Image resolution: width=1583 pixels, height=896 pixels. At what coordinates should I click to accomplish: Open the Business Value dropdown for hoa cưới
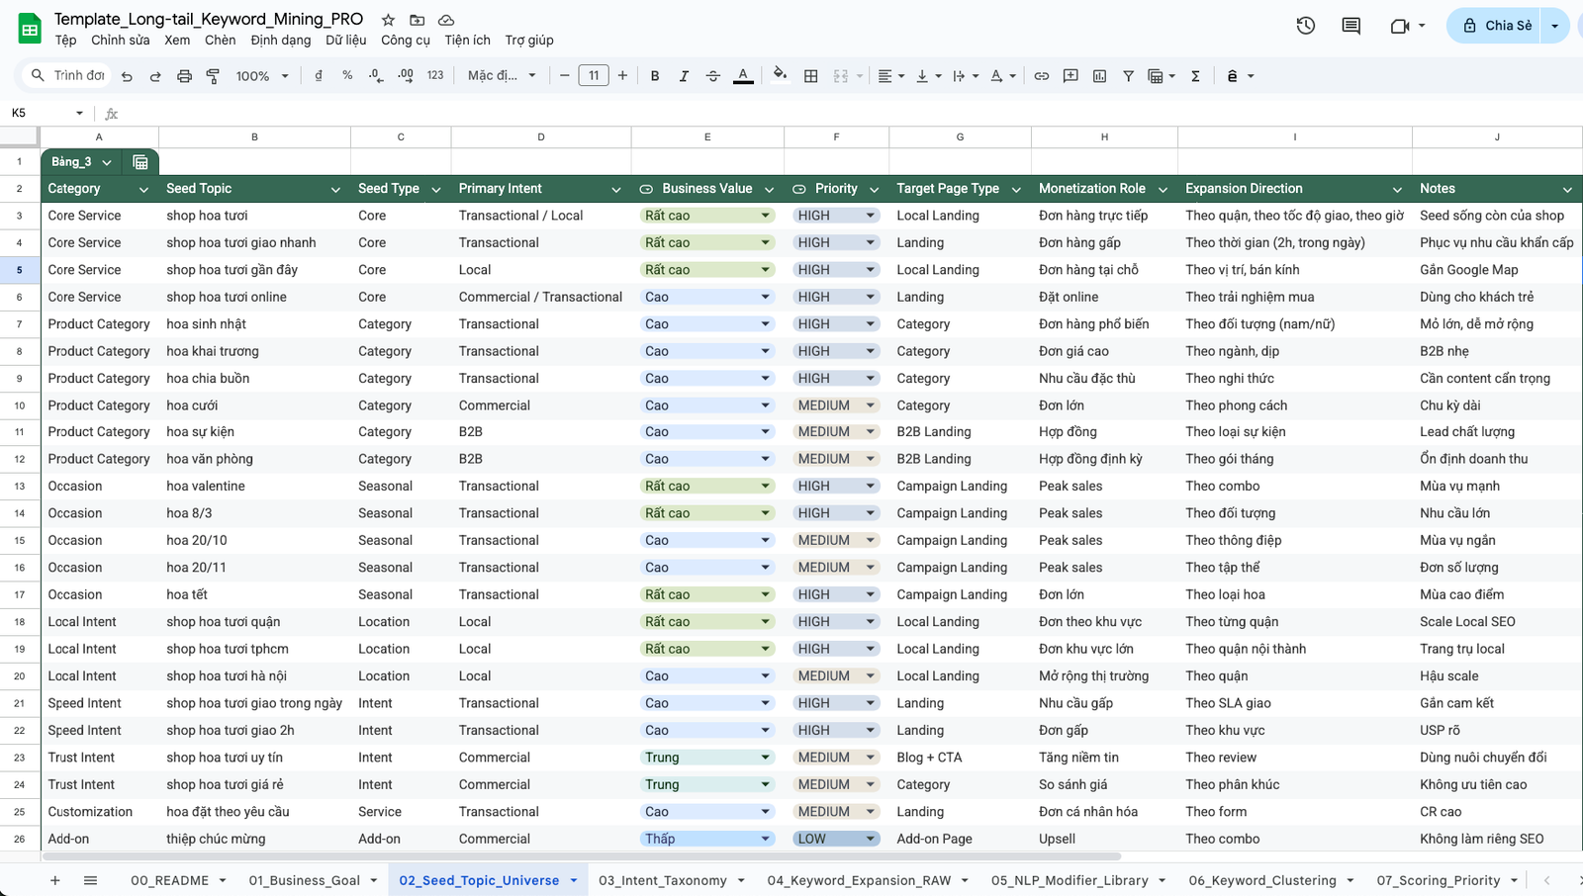click(x=765, y=405)
